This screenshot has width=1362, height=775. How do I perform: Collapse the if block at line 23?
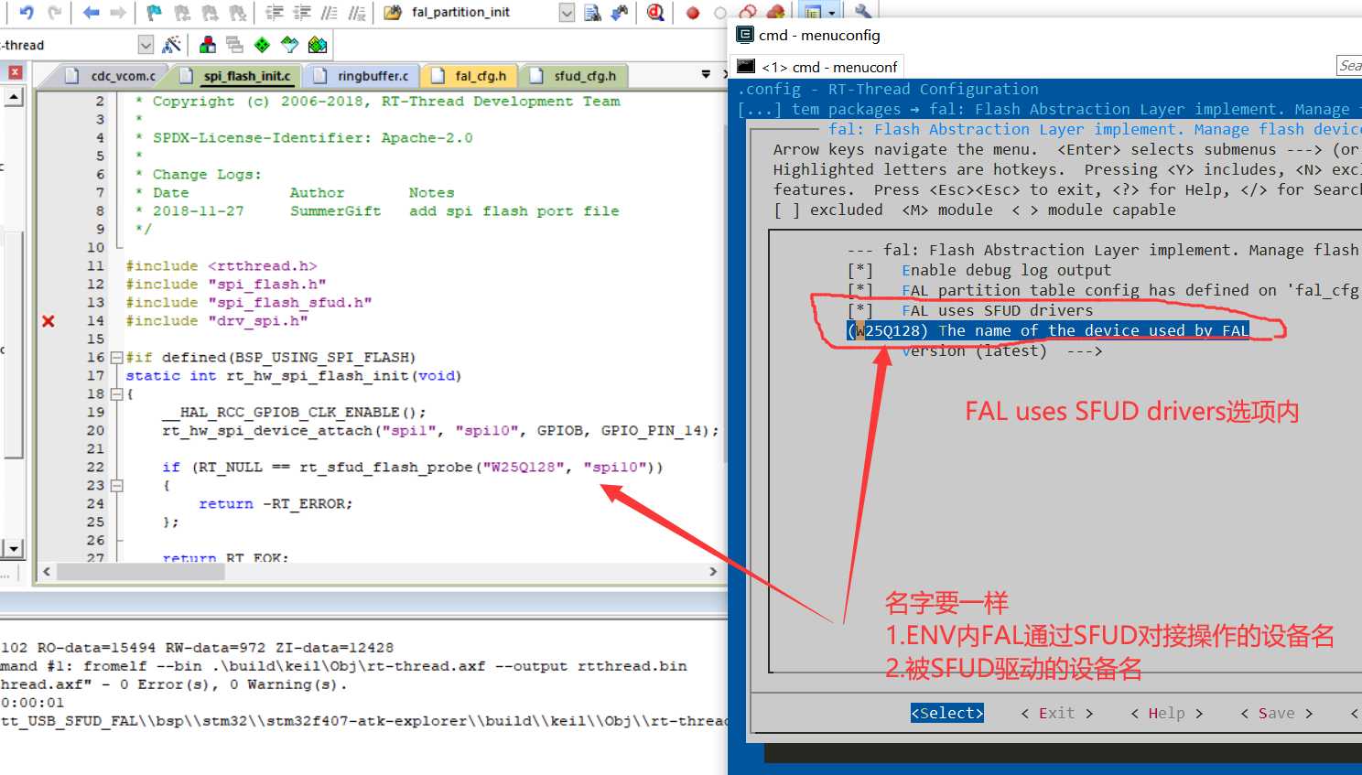116,486
